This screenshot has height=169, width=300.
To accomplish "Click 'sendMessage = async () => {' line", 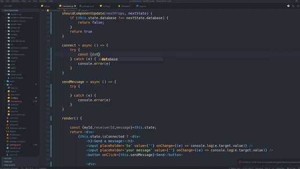I will tap(89, 82).
